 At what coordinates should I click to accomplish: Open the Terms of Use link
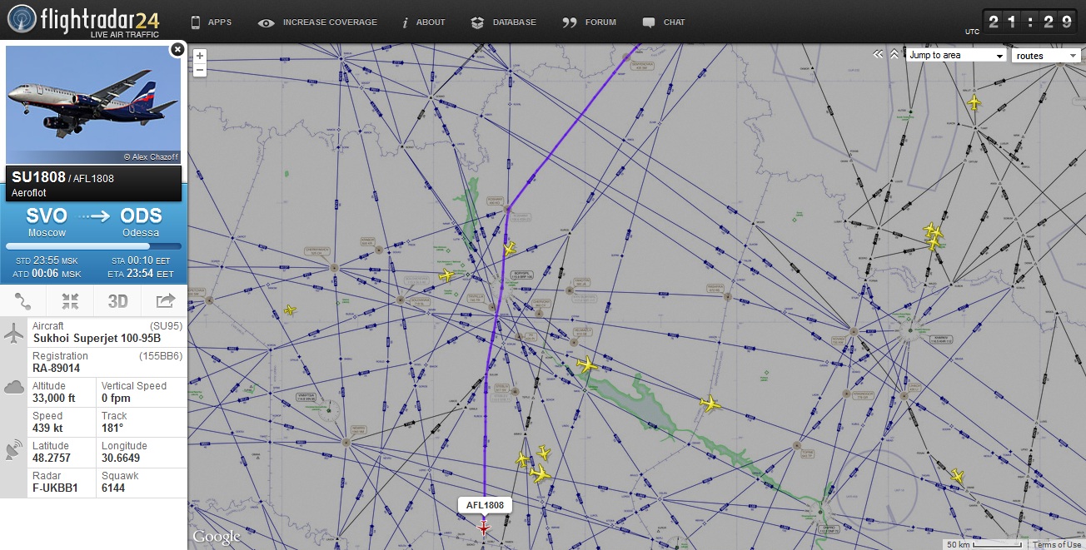click(1057, 544)
